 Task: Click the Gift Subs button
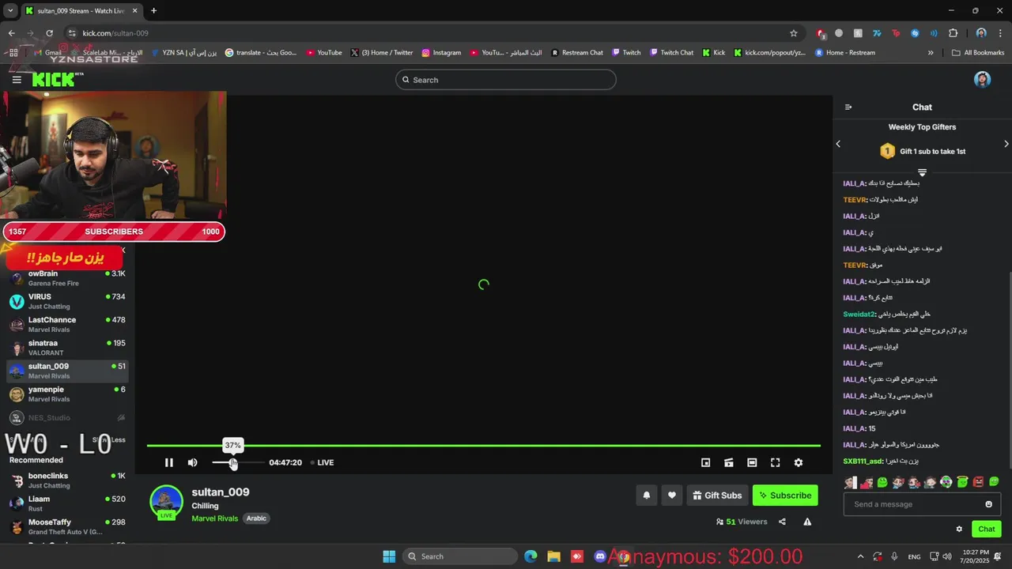coord(717,496)
